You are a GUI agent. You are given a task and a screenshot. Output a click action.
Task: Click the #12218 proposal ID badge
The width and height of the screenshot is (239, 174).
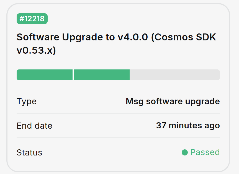pyautogui.click(x=32, y=19)
